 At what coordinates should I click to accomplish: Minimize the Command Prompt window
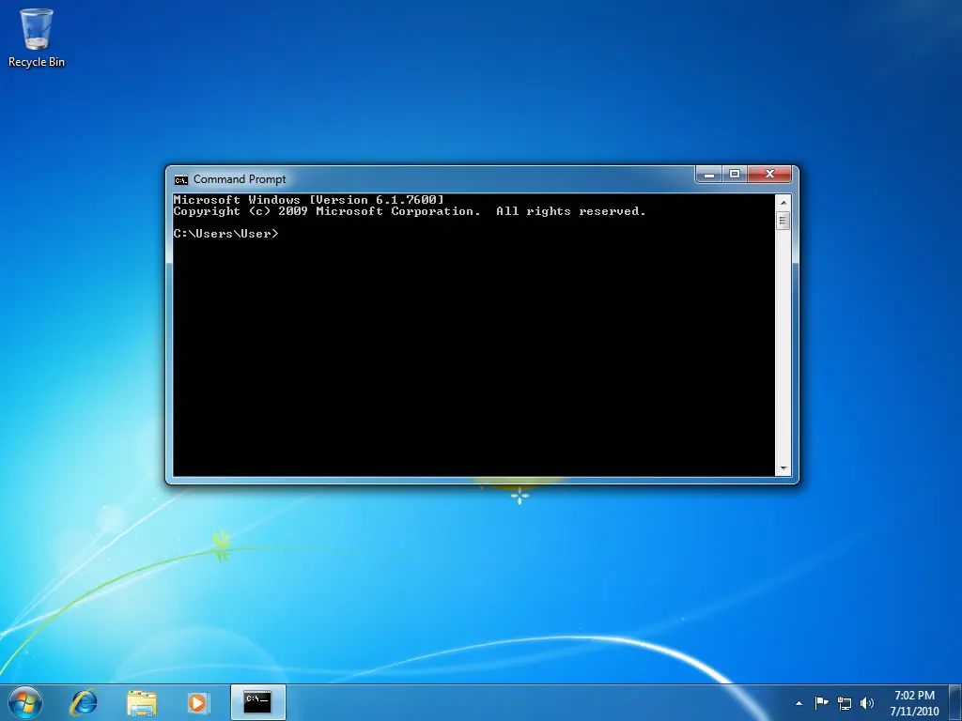pos(709,175)
